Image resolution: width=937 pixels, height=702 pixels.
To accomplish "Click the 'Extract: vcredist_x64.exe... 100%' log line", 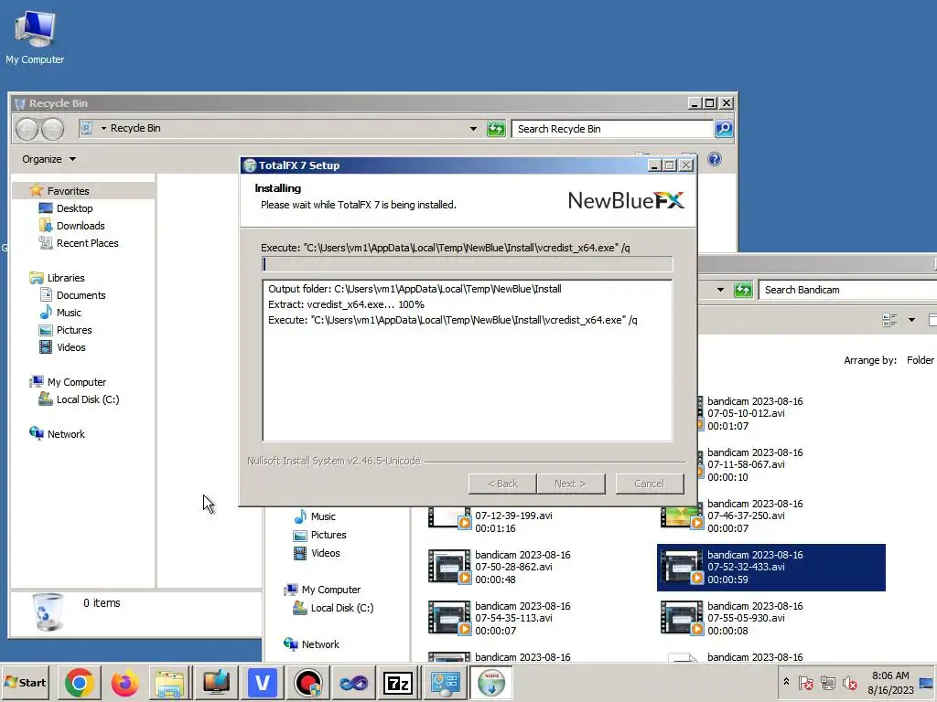I will tap(346, 304).
